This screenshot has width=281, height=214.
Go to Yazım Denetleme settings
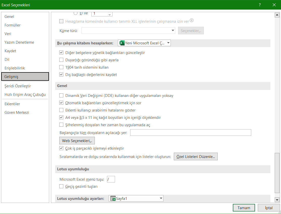[x=25, y=42]
